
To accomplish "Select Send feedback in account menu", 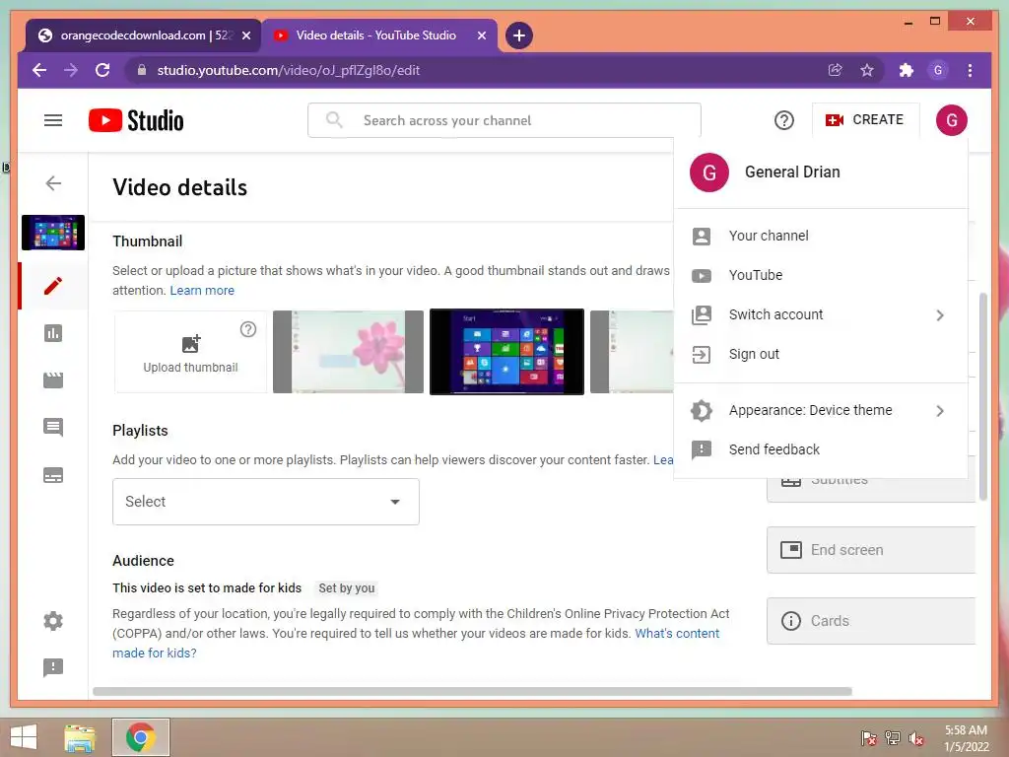I will click(x=821, y=449).
